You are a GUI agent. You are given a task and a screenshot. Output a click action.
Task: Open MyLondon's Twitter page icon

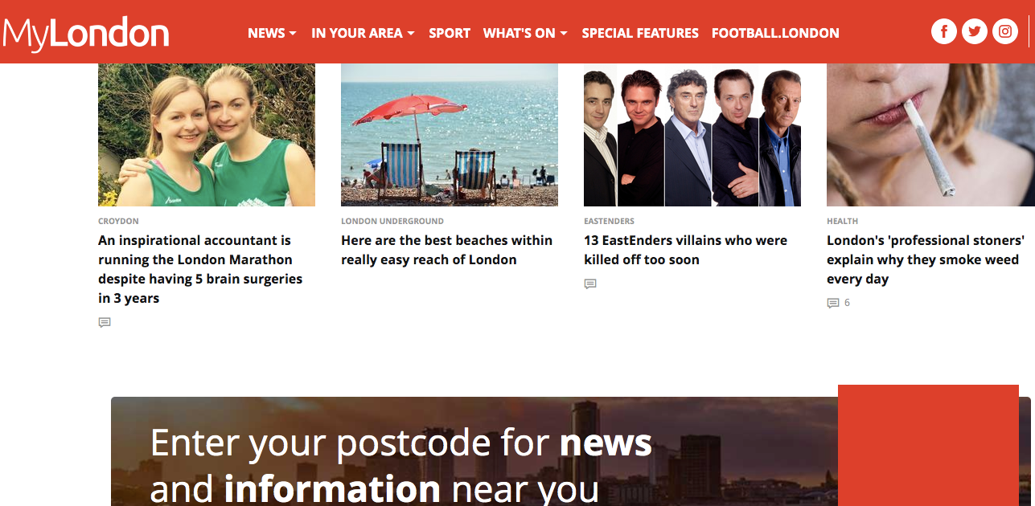975,32
